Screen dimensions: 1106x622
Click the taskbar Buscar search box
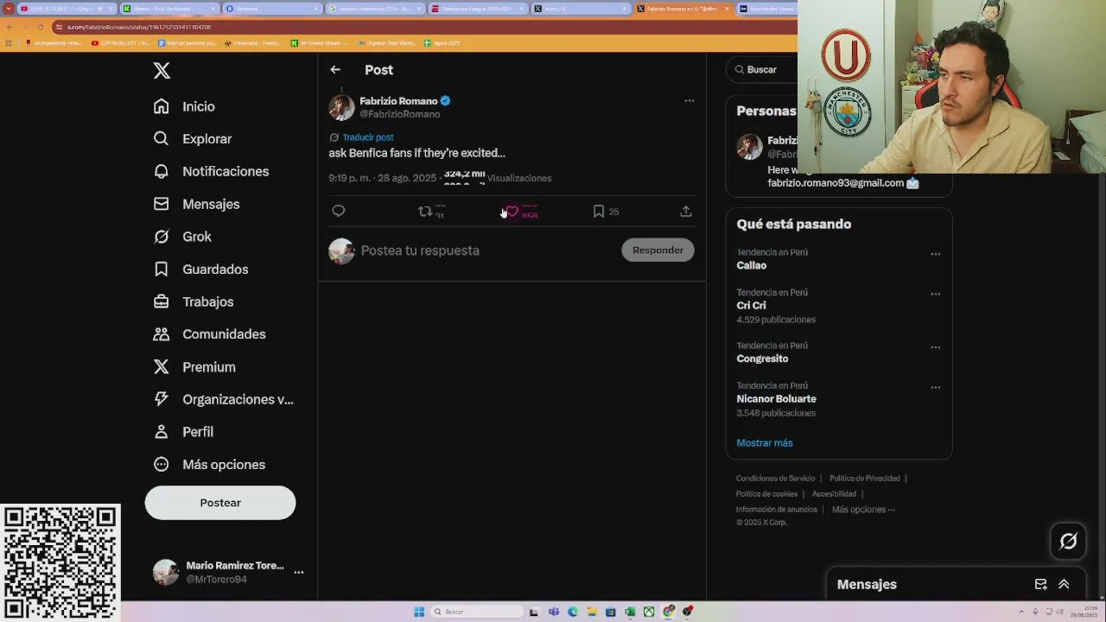(476, 612)
